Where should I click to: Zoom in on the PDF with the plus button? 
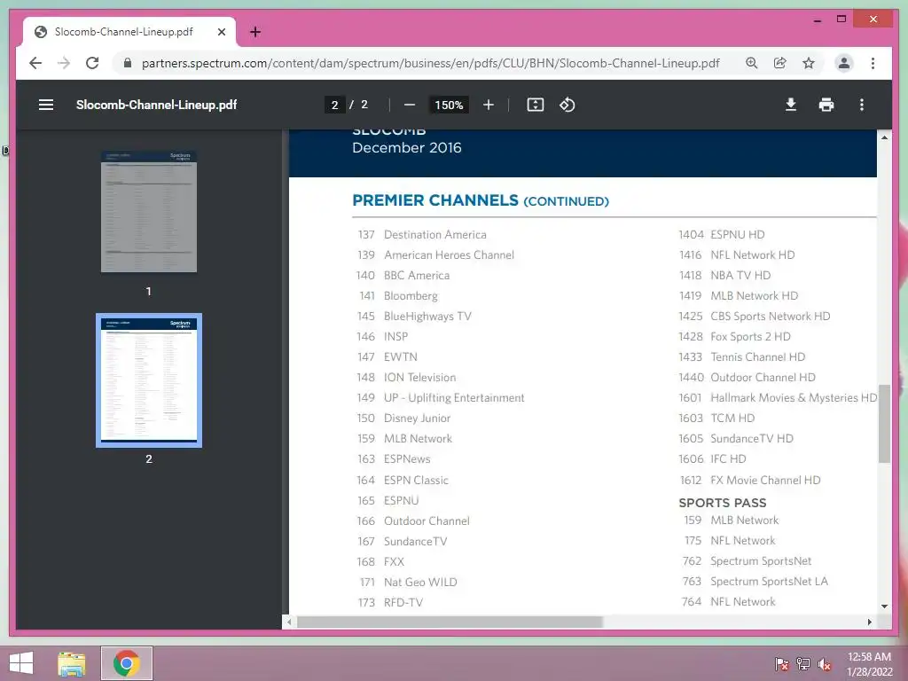click(489, 105)
